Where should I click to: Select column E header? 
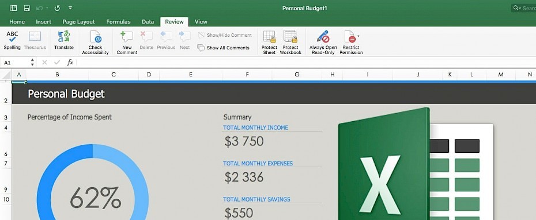[x=190, y=75]
